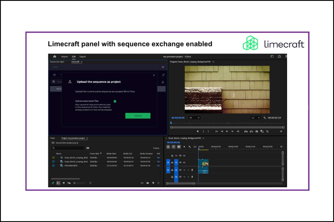
Task: Switch to the Import tab
Action: [65, 57]
